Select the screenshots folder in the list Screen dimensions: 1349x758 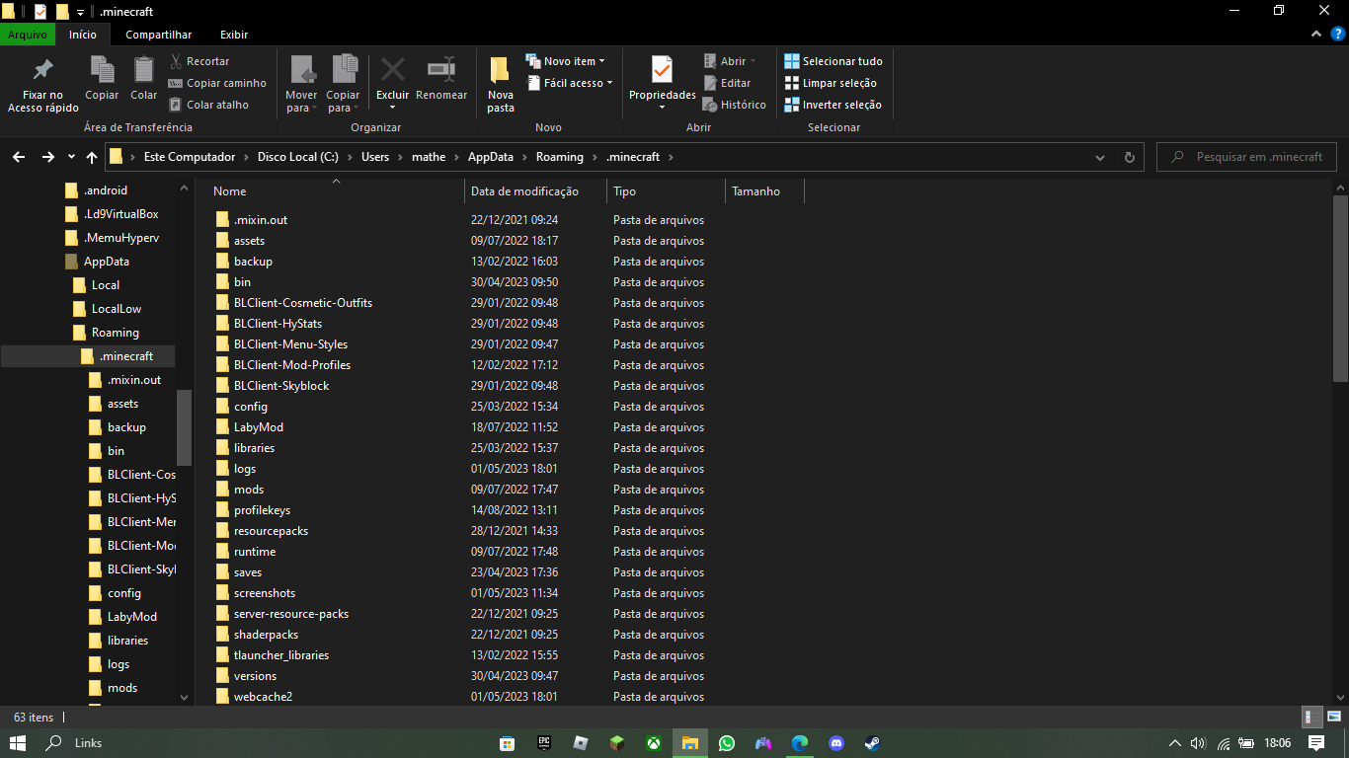pyautogui.click(x=265, y=593)
